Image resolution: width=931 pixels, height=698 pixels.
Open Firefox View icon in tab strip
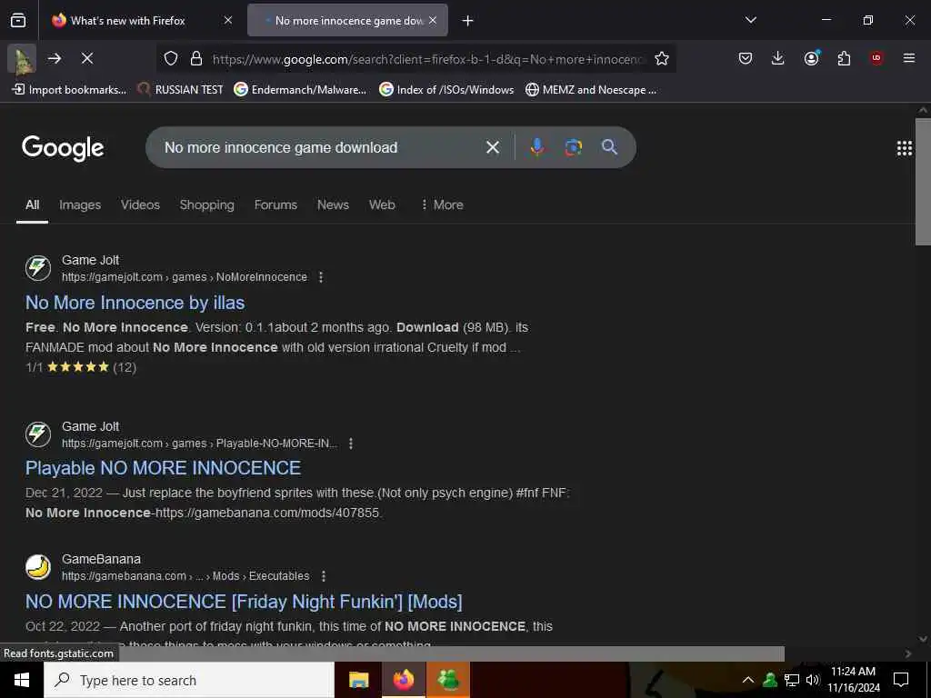18,20
